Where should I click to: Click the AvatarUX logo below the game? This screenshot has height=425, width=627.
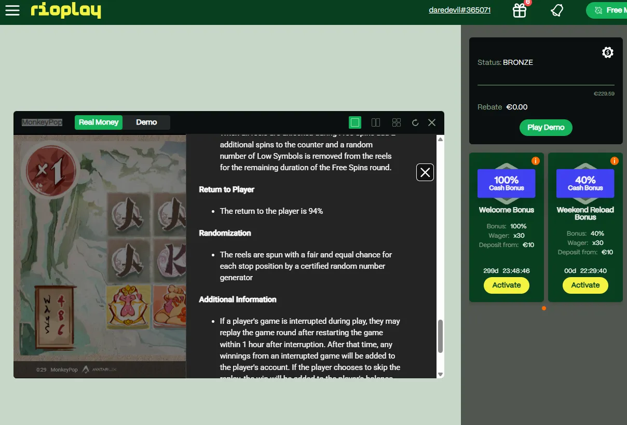pos(99,370)
